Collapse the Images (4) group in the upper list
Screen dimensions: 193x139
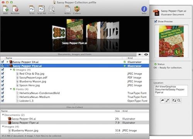pyautogui.click(x=11, y=69)
